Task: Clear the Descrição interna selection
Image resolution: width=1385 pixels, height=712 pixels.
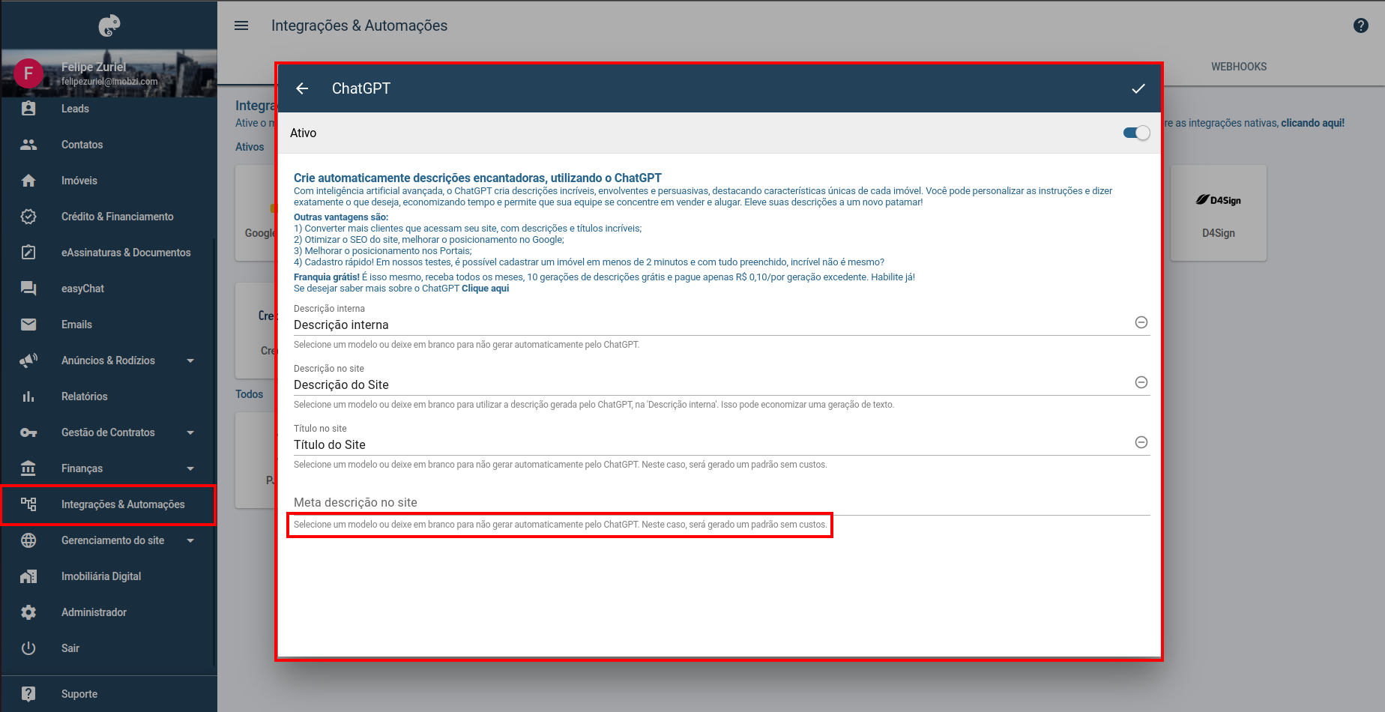Action: point(1141,322)
